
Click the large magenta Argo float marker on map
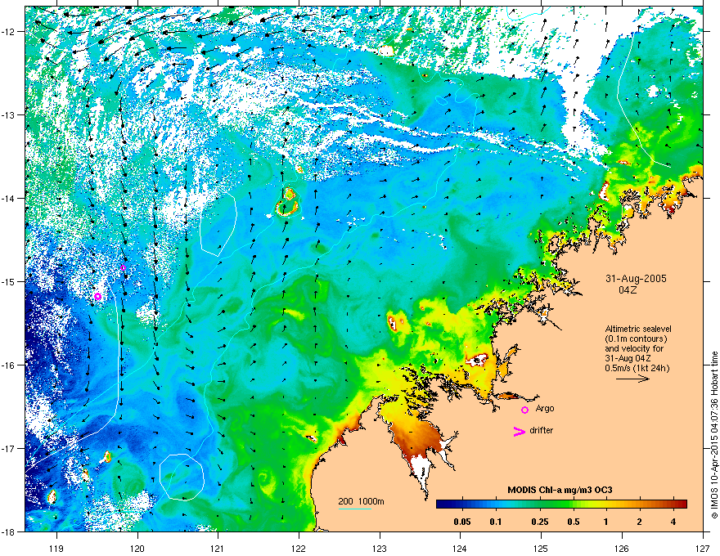click(97, 296)
